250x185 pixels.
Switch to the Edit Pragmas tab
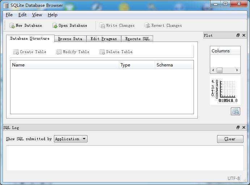pyautogui.click(x=103, y=39)
